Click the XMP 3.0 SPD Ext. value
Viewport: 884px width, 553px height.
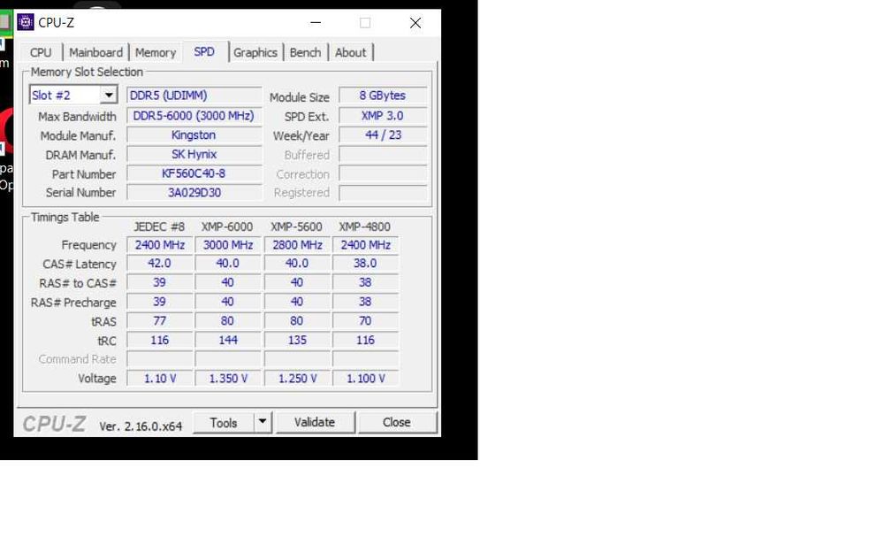click(x=383, y=116)
